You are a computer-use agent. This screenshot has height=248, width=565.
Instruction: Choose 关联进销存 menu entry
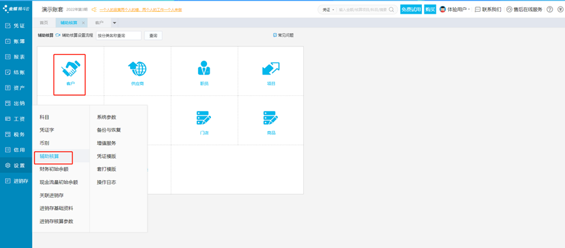coord(52,195)
